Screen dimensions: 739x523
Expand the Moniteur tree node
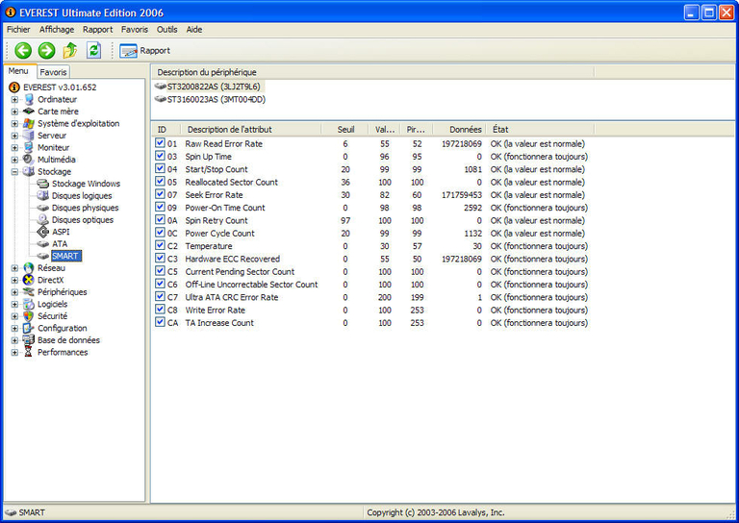click(14, 147)
